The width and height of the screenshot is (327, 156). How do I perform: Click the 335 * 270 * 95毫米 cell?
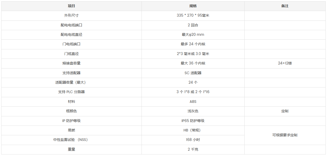tap(193, 15)
